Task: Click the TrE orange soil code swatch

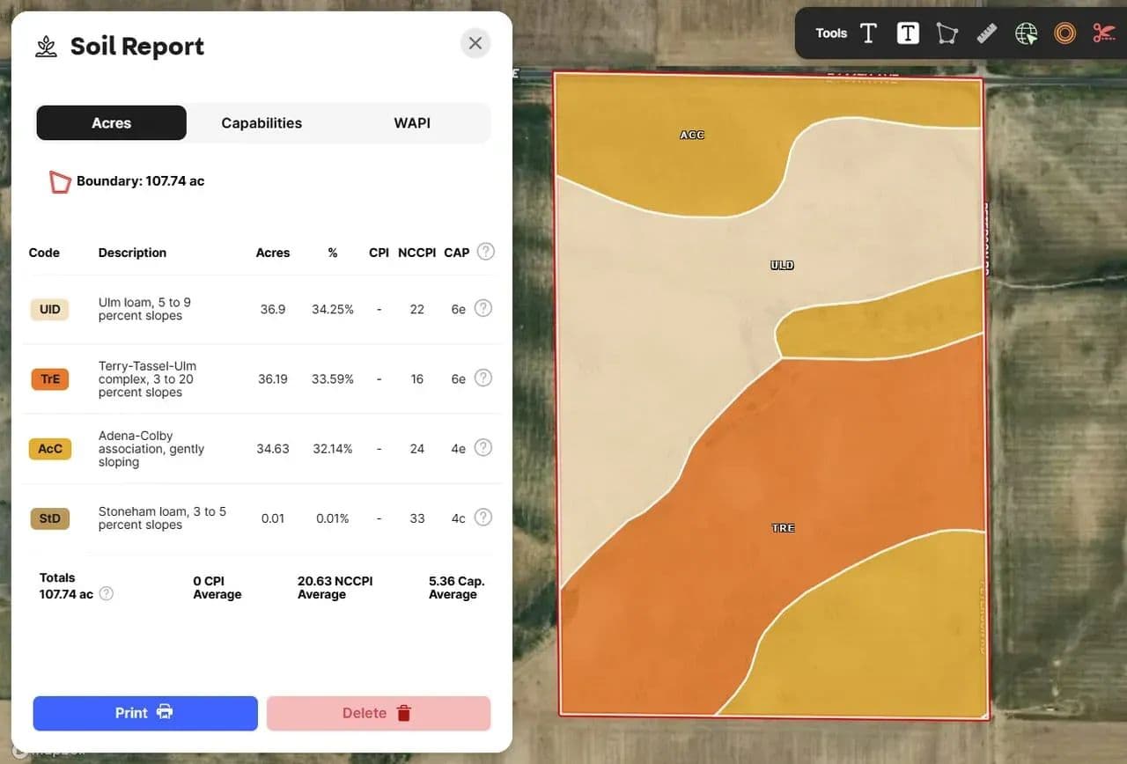Action: 50,379
